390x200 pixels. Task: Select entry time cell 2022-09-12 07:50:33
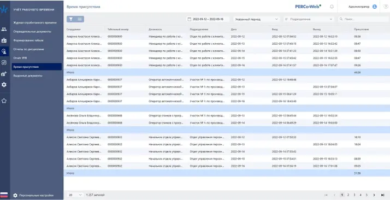[284, 137]
